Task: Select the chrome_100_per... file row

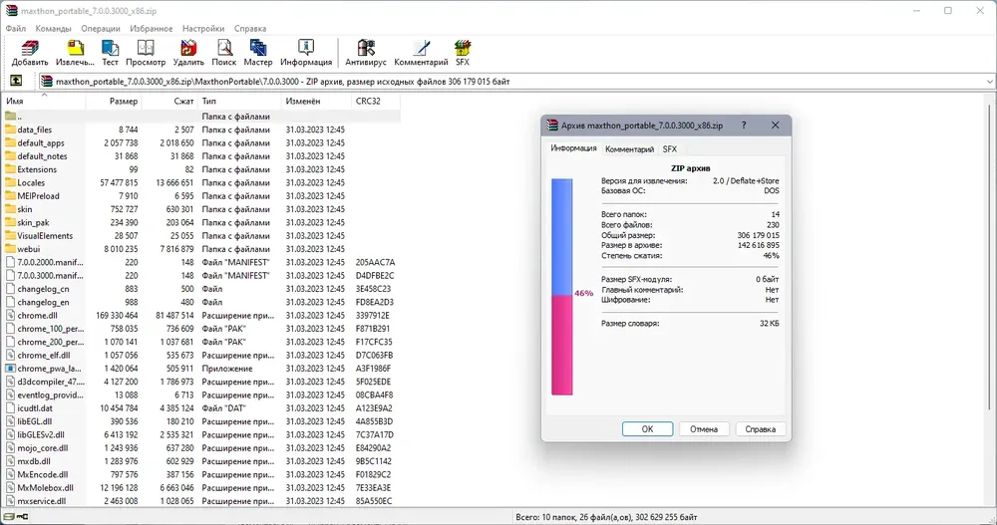Action: pos(202,329)
